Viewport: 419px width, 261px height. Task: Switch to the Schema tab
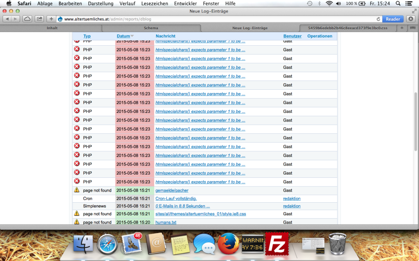[151, 28]
